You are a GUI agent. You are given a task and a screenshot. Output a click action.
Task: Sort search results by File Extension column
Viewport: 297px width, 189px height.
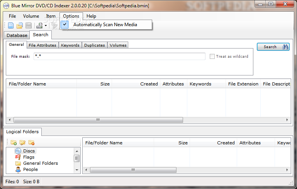point(243,84)
